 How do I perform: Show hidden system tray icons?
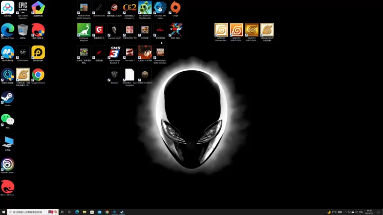(x=345, y=212)
